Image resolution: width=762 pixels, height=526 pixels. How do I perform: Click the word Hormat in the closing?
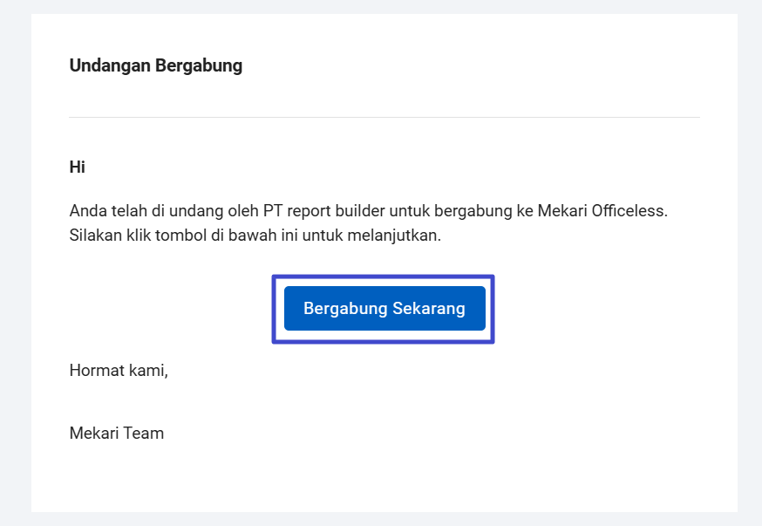pos(96,371)
